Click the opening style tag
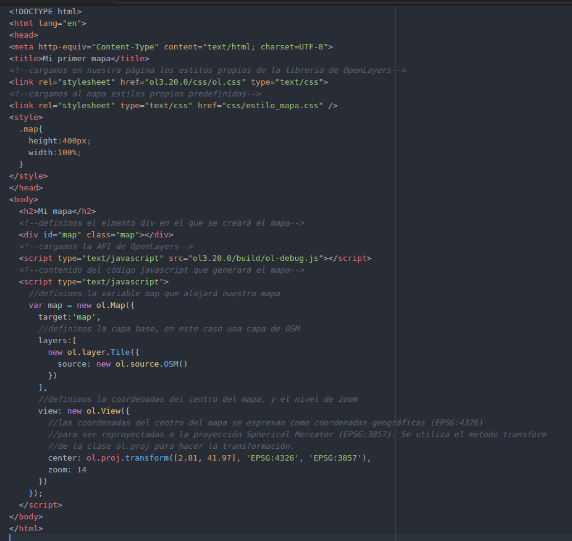572x541 pixels. tap(26, 117)
